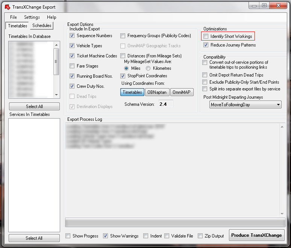Enable Identify Short Workings checkbox
Screen dimensions: 291x248
click(206, 36)
